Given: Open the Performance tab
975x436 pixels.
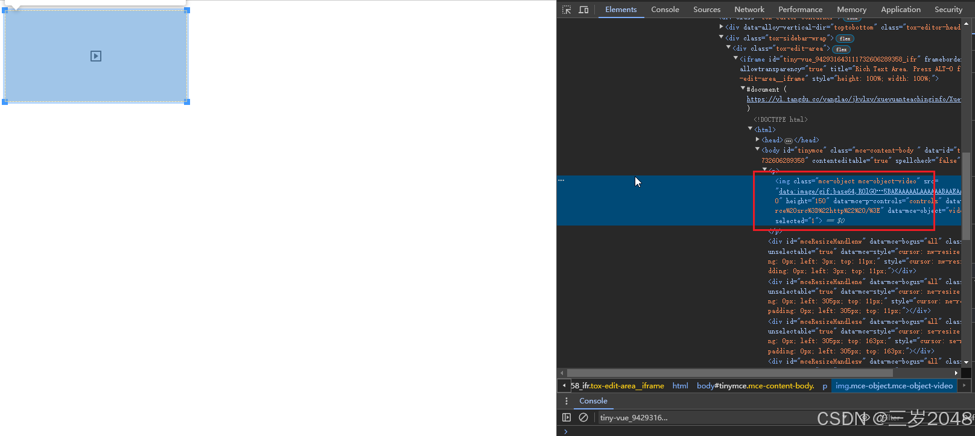Looking at the screenshot, I should pyautogui.click(x=800, y=10).
